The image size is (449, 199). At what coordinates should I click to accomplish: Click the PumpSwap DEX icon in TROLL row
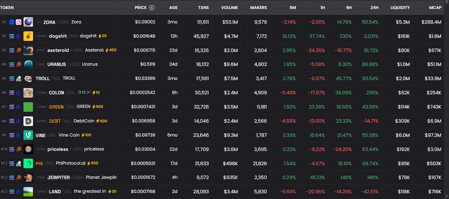[18, 79]
